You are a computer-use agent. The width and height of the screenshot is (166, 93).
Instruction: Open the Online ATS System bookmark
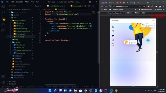pos(116,10)
